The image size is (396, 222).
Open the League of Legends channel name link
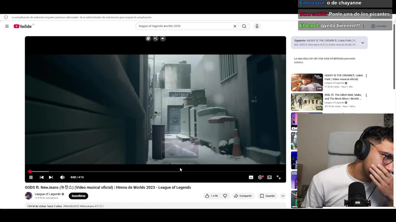48,194
